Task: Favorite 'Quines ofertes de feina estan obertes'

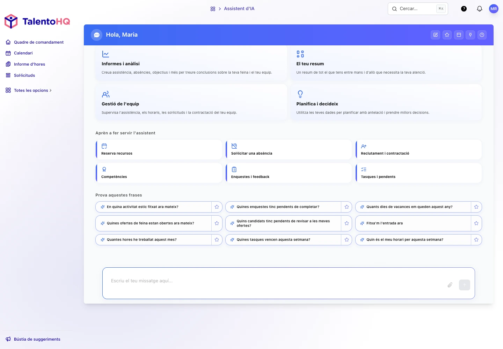Action: click(217, 223)
